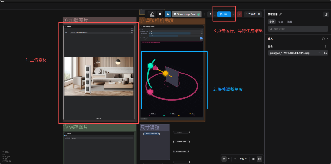This screenshot has width=331, height=164.
Task: Collapse the Qwen Multiangle Camera node chevron
Action: tap(141, 27)
